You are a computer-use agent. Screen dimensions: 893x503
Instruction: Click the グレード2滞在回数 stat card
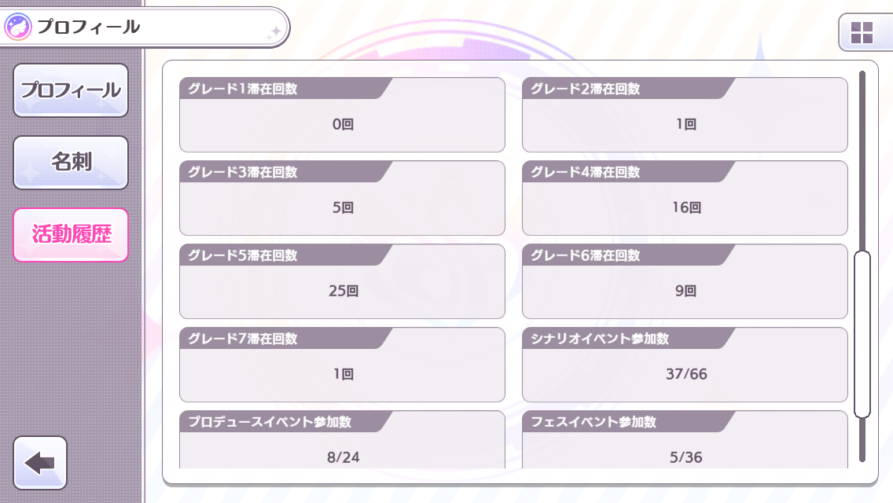pyautogui.click(x=685, y=115)
